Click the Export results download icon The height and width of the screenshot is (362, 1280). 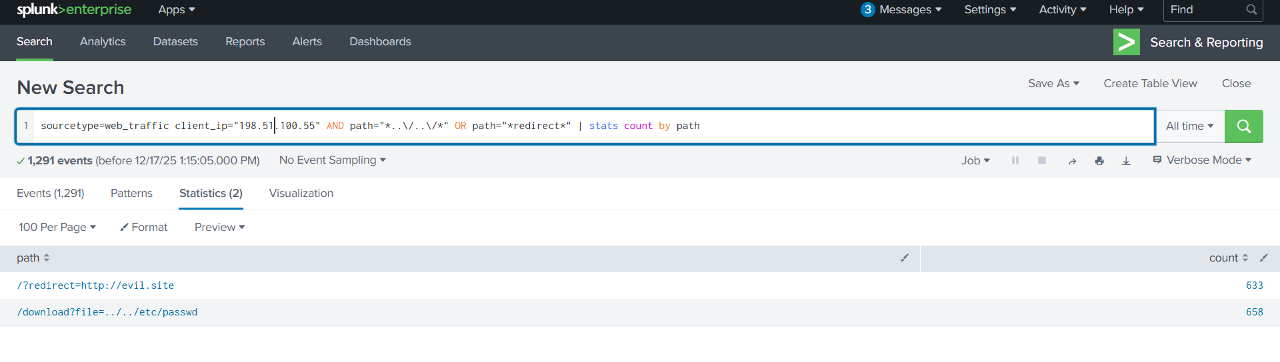1126,161
